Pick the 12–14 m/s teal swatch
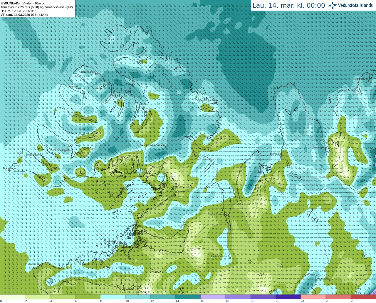Viewport: 376px width, 303px height. tap(163, 297)
